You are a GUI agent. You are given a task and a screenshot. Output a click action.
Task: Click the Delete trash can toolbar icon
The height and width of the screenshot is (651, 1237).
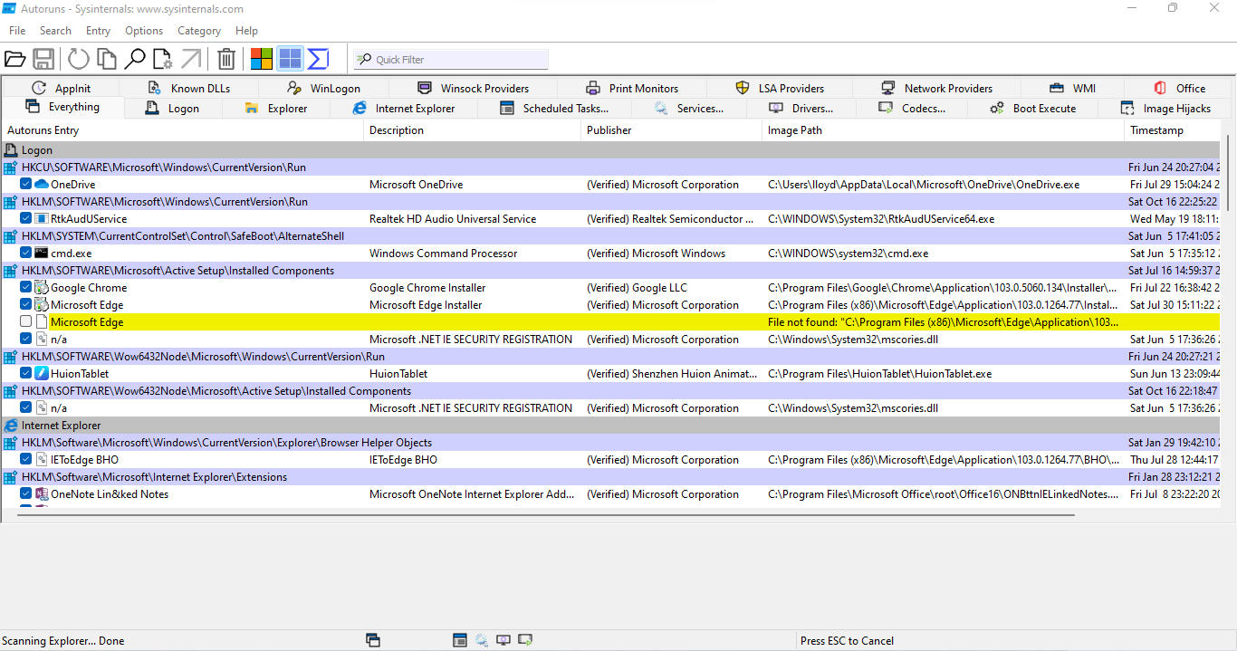[x=226, y=60]
